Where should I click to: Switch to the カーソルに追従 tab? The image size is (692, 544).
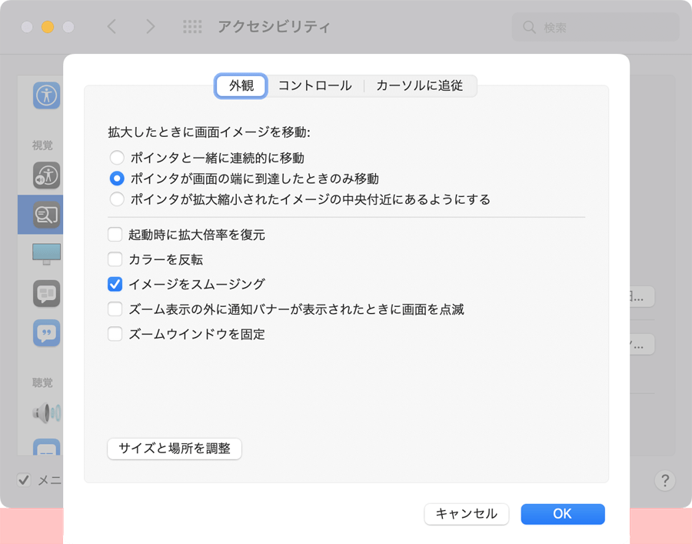click(419, 85)
